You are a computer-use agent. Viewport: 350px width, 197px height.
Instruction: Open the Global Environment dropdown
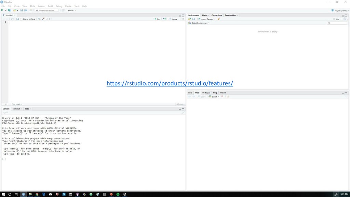coord(199,23)
